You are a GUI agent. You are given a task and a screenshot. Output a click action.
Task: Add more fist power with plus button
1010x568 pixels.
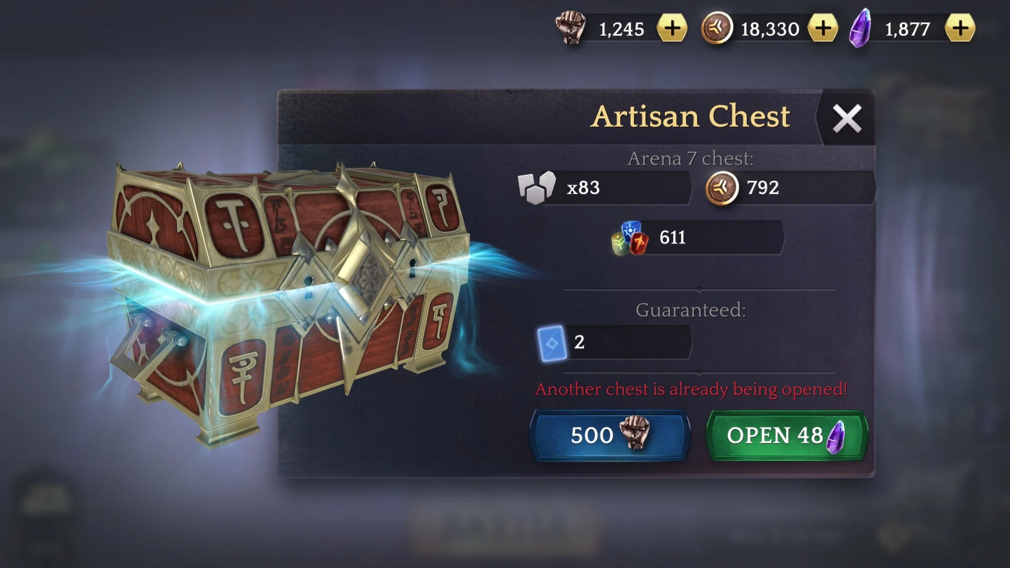[x=672, y=28]
